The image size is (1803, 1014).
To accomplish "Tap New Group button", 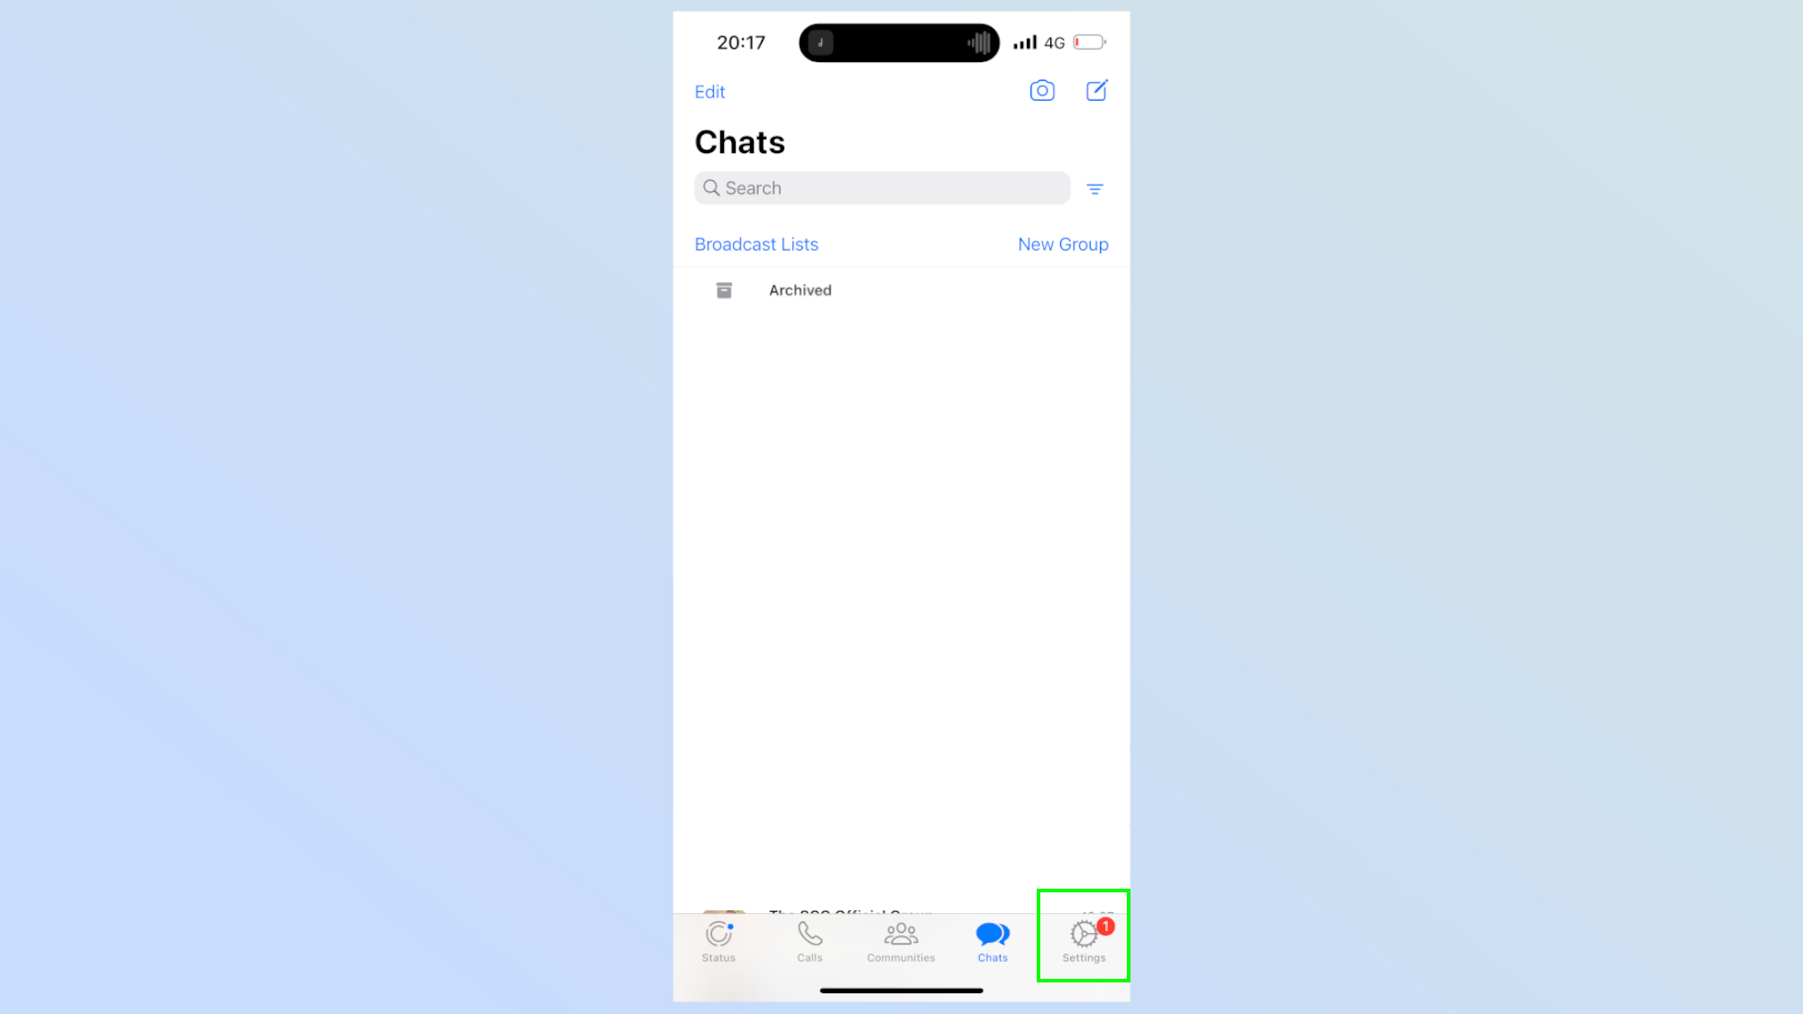I will tap(1064, 244).
